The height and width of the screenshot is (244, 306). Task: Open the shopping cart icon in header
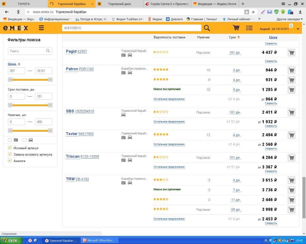pos(236,28)
